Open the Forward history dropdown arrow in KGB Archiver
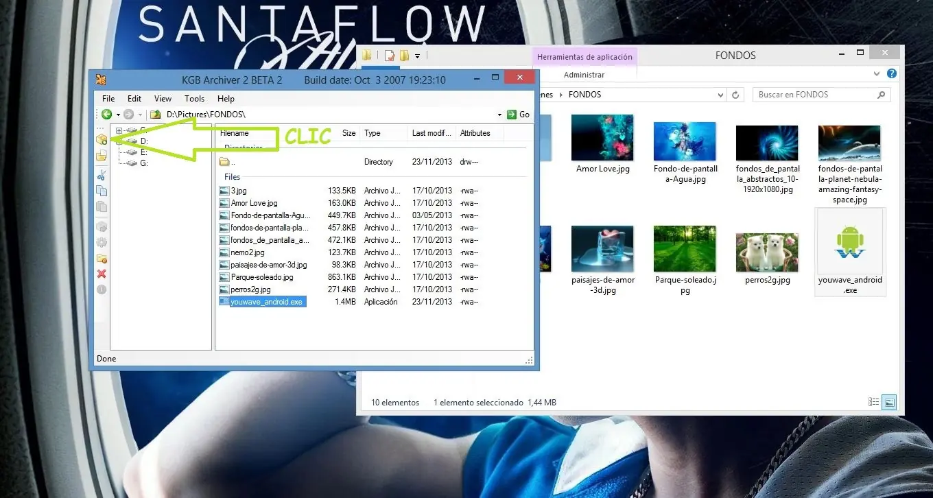 tap(140, 115)
